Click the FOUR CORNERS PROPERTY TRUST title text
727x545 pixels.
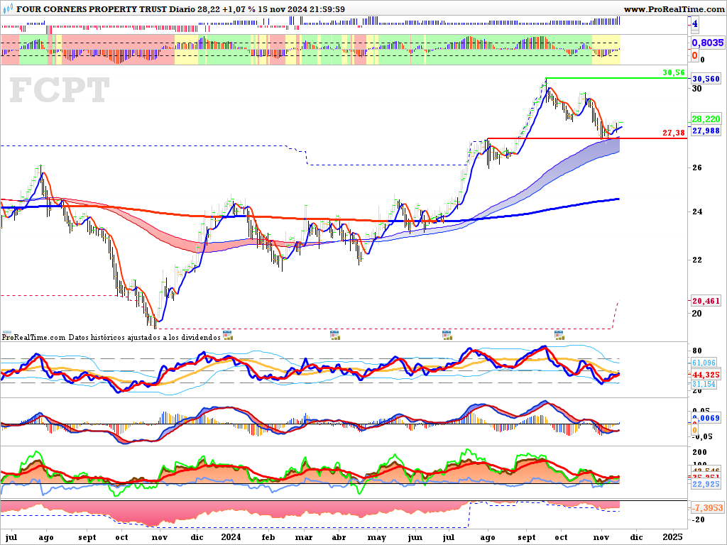pos(92,9)
